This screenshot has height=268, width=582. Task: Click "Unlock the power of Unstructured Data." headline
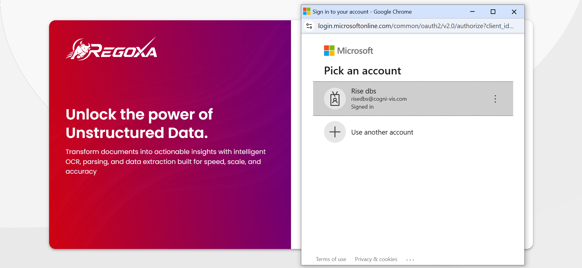point(139,123)
